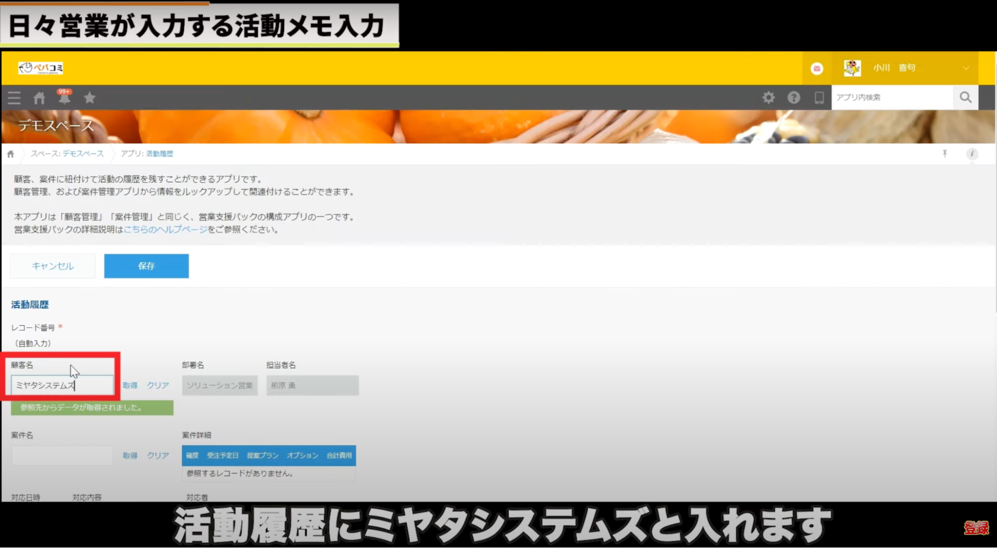The image size is (997, 548).
Task: Open notifications bell with 99+ badge
Action: tap(64, 98)
